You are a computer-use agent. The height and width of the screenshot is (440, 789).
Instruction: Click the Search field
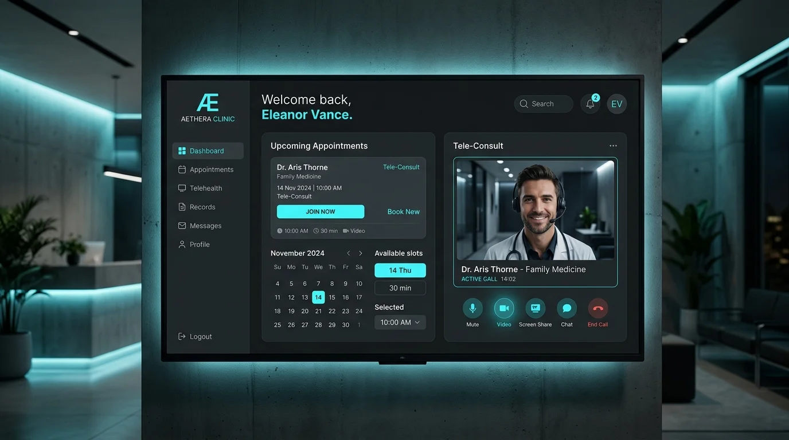point(544,104)
